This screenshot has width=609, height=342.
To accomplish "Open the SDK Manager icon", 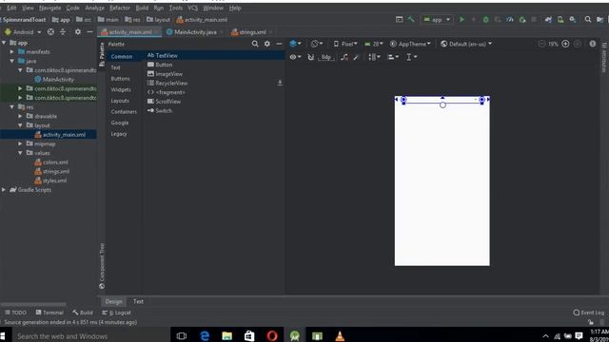I will coord(573,19).
